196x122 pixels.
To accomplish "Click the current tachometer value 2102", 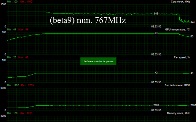I will click(x=193, y=105).
